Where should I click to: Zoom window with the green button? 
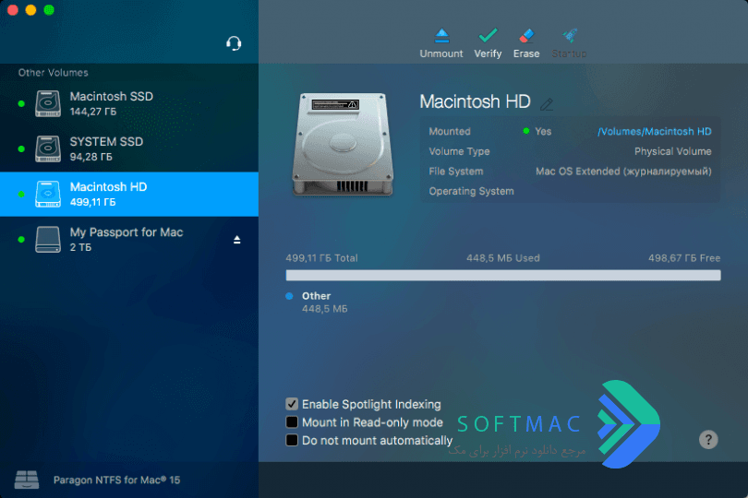(49, 9)
